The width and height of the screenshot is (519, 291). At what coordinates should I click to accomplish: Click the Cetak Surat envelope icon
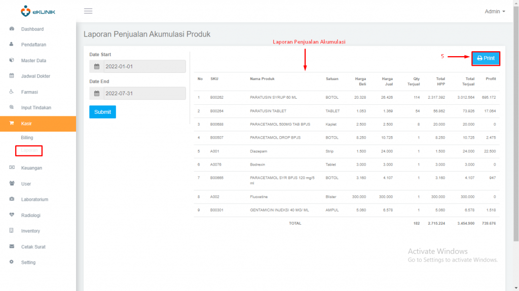12,246
